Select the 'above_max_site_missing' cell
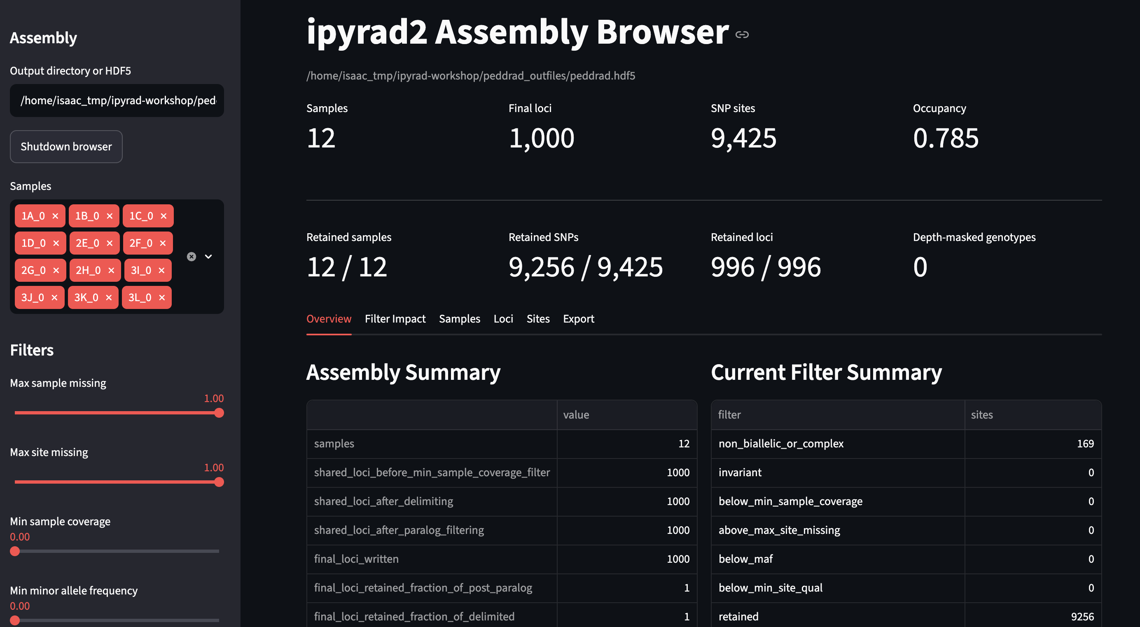This screenshot has width=1140, height=627. tap(838, 530)
